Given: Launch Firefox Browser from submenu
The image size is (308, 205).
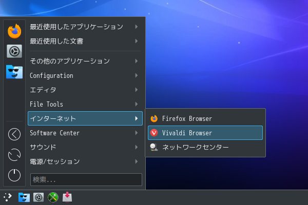Looking at the screenshot, I should 205,118.
